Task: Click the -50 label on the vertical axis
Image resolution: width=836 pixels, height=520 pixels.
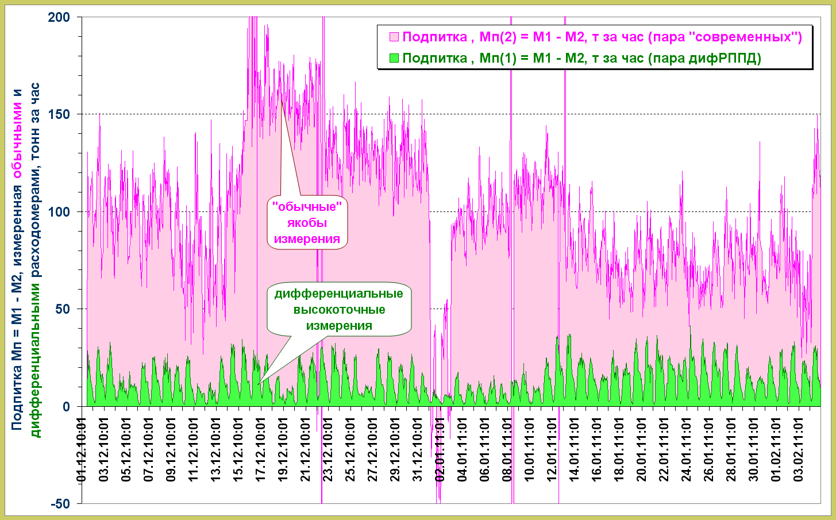Action: (60, 504)
